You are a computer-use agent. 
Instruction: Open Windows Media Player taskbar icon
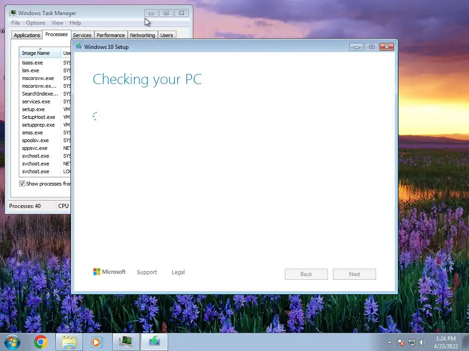pos(96,342)
